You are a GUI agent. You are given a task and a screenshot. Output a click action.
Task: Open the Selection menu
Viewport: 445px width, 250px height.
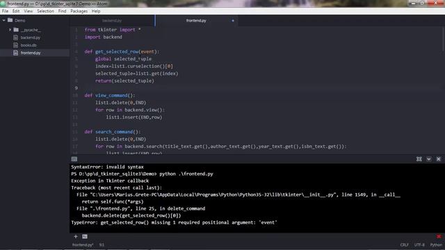(45, 11)
